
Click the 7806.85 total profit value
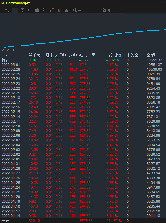(86, 221)
